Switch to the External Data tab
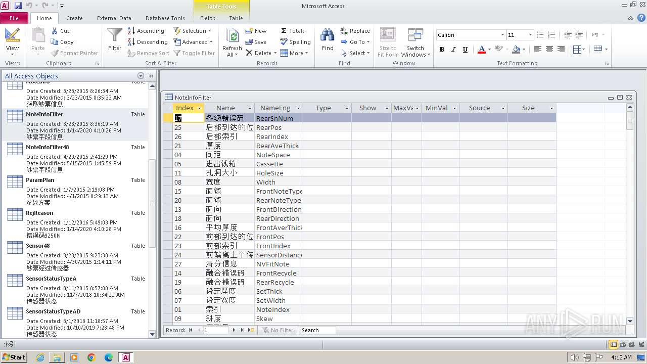Screen dimensions: 647x364 click(114, 18)
